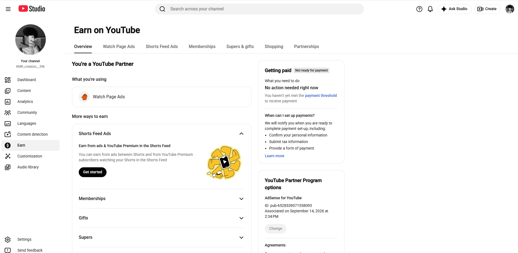Click the search magnifier icon
The width and height of the screenshot is (518, 253).
click(x=162, y=9)
